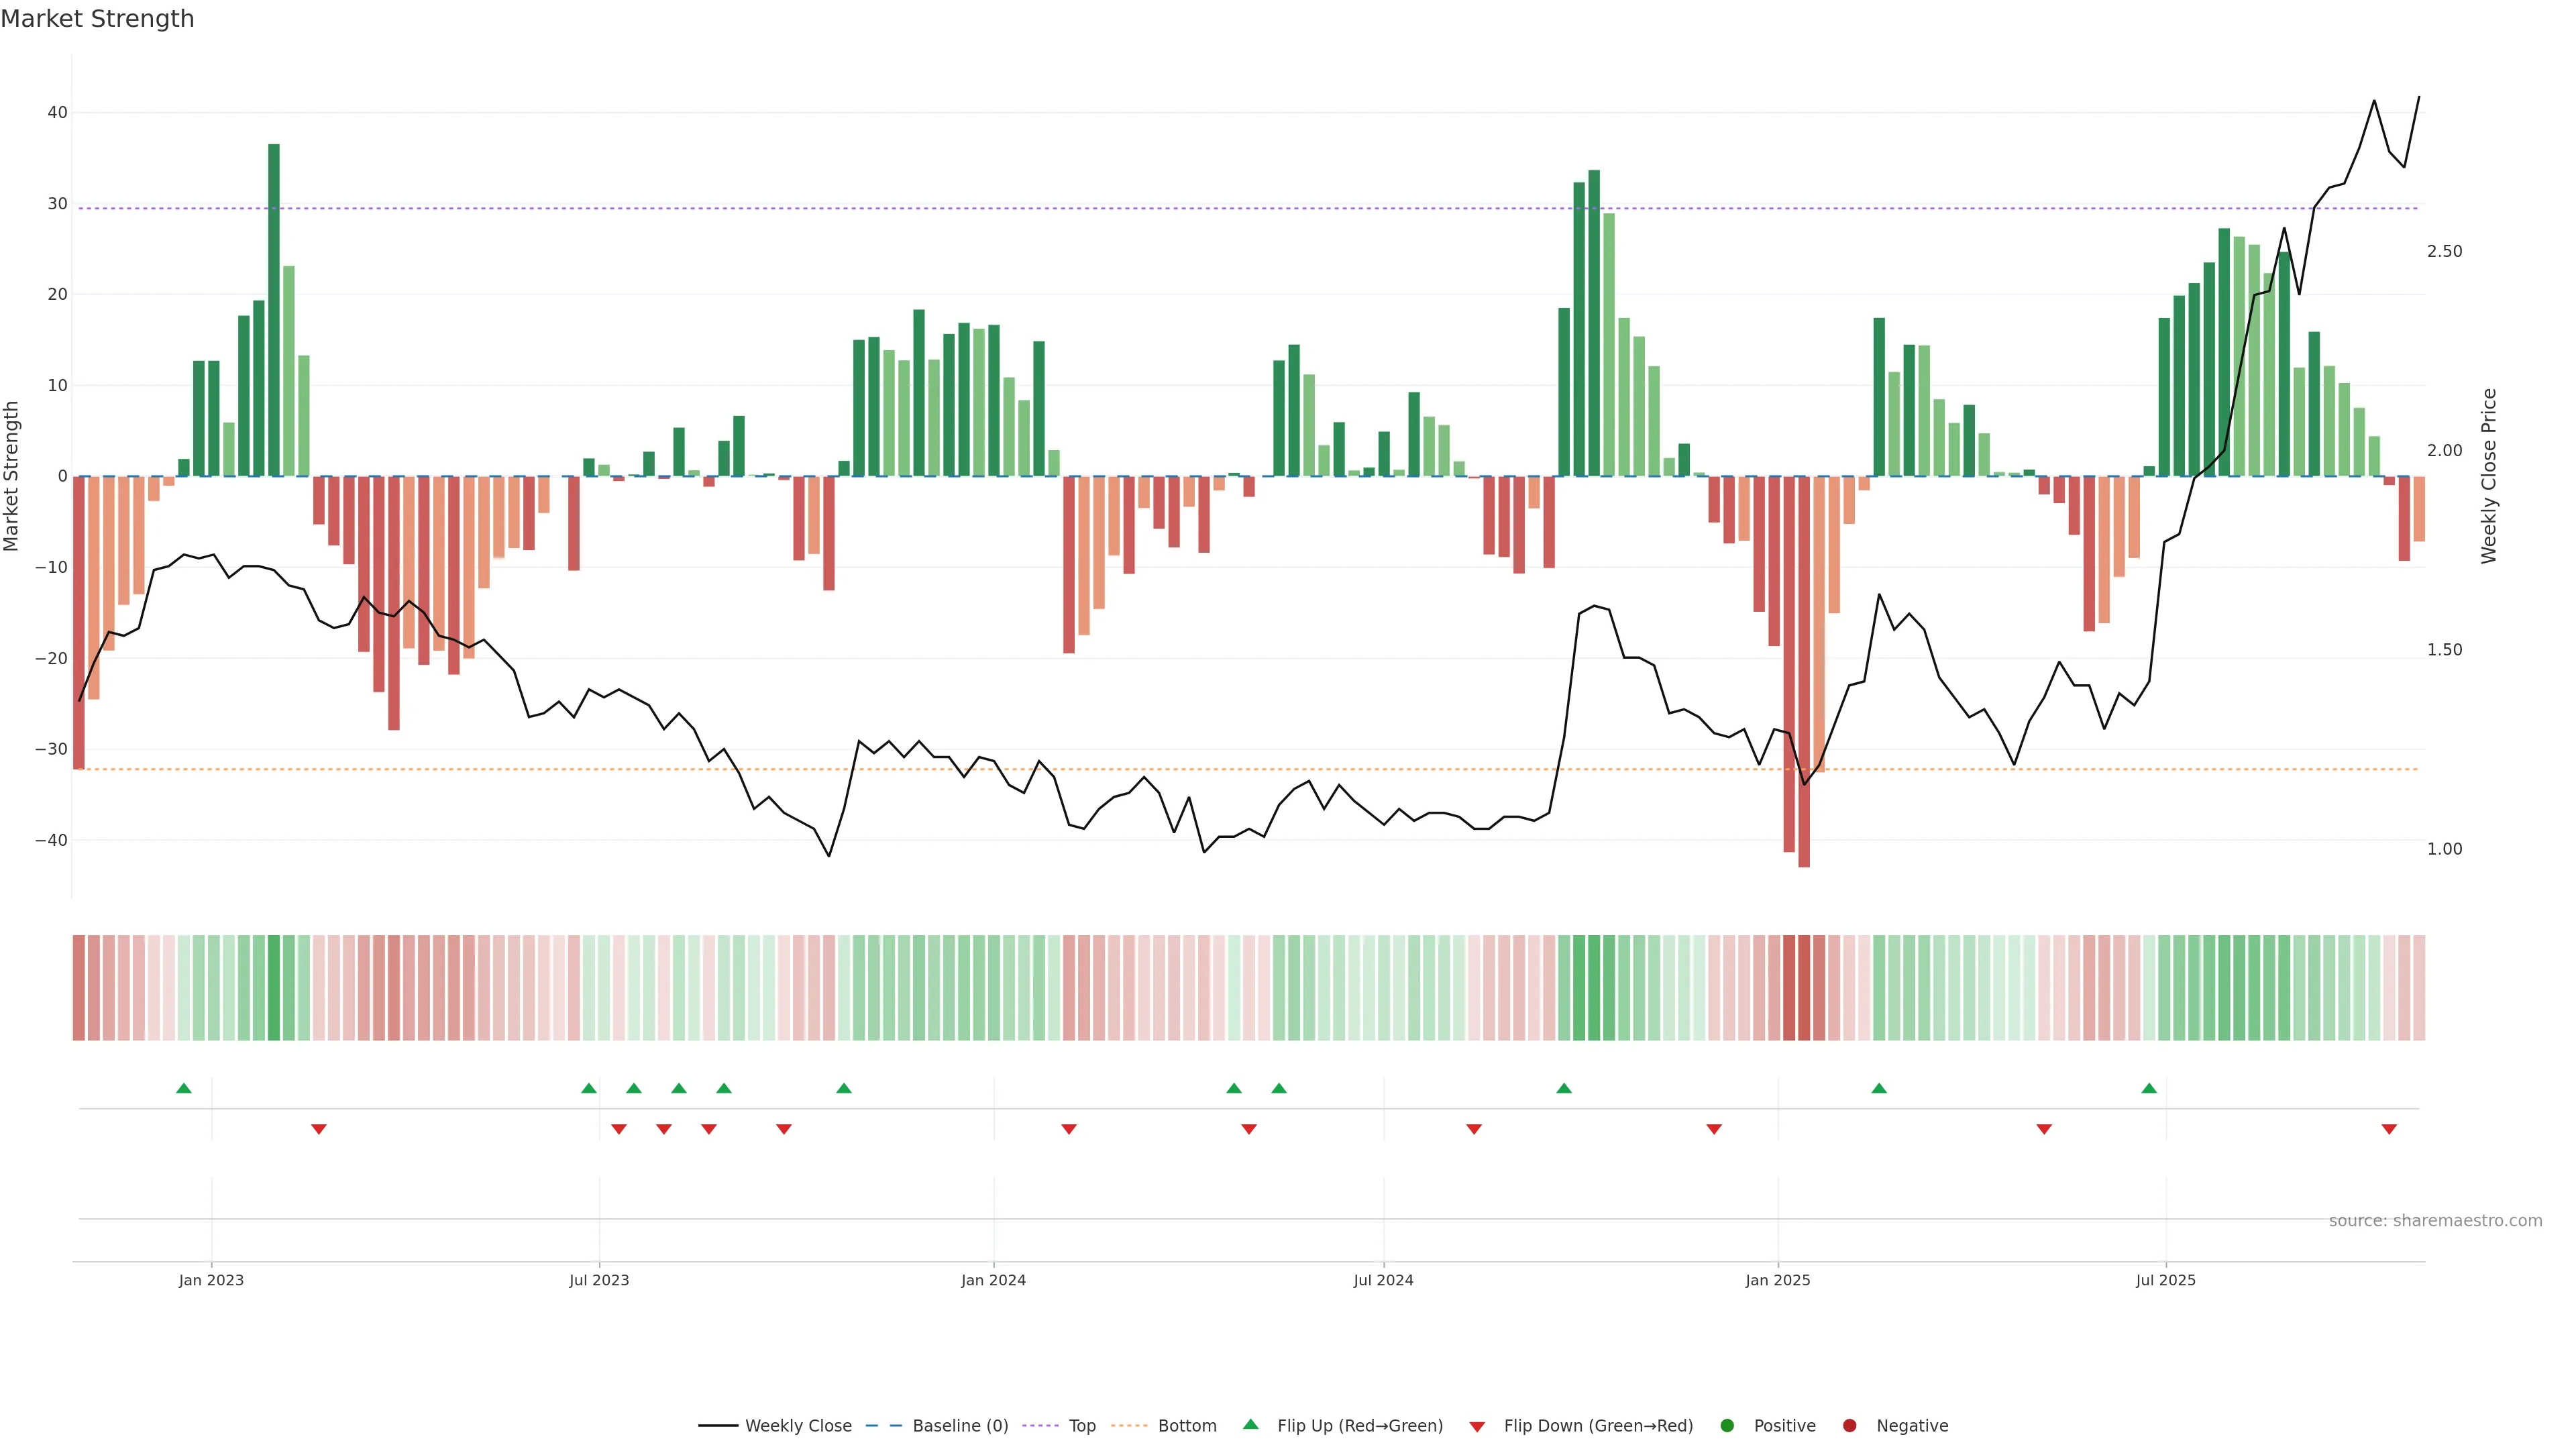Click the Negative red dot legend icon

coord(1849,1426)
